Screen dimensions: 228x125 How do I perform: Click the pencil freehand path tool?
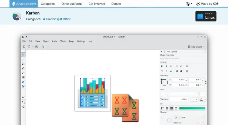(23, 73)
